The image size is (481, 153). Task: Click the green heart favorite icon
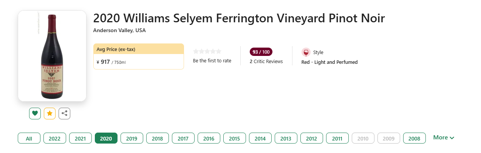point(35,113)
